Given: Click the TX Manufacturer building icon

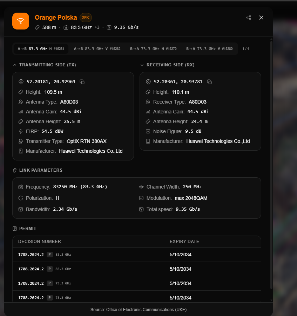Looking at the screenshot, I should pyautogui.click(x=21, y=151).
